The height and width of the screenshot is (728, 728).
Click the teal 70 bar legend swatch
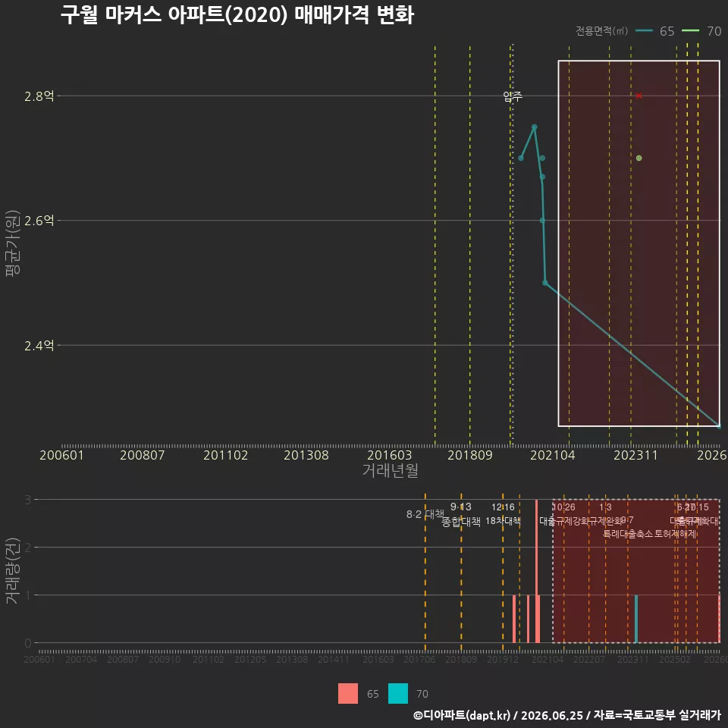(398, 694)
